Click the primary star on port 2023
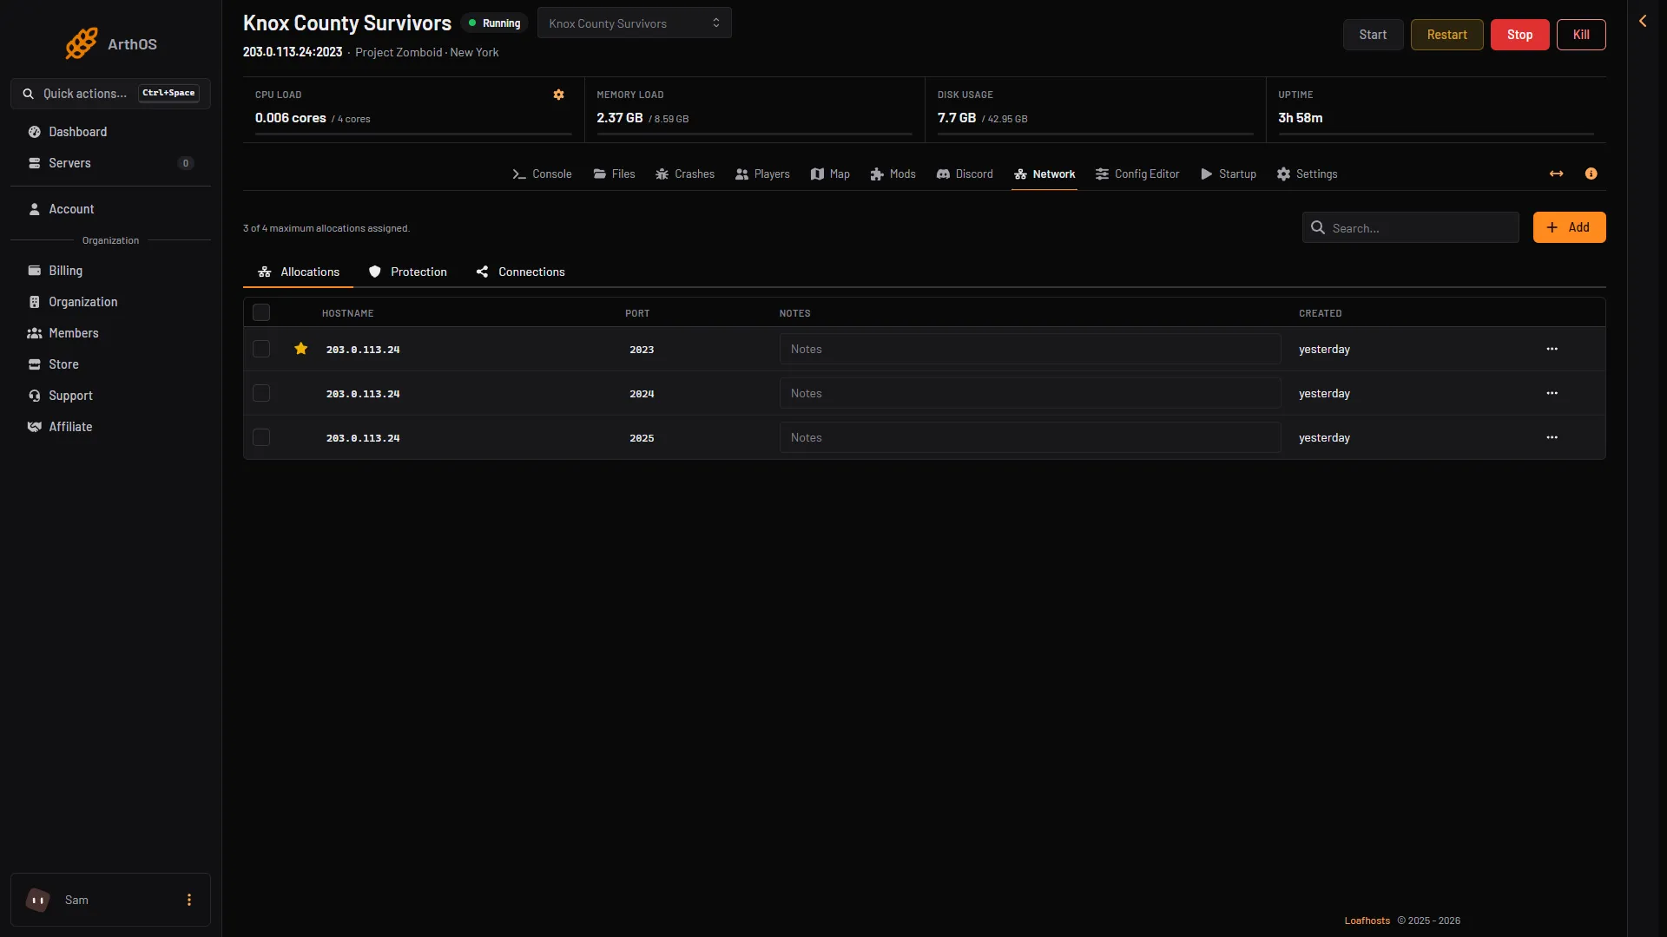This screenshot has width=1667, height=937. click(x=300, y=349)
